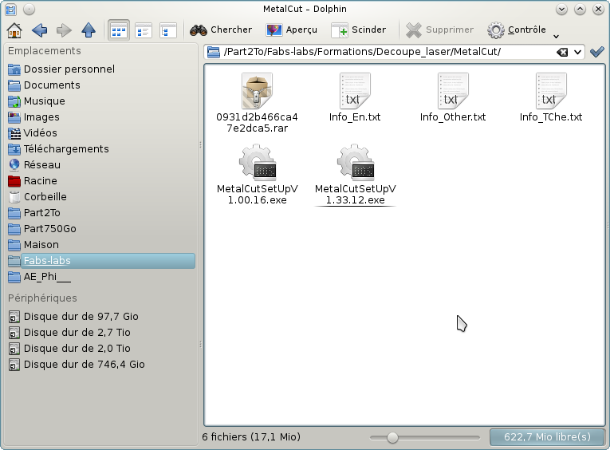Open Dossier personnel in Places panel
Viewport: 610px width, 450px height.
tap(101, 69)
